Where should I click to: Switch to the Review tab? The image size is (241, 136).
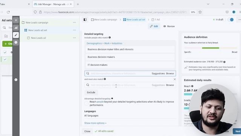[169, 26]
